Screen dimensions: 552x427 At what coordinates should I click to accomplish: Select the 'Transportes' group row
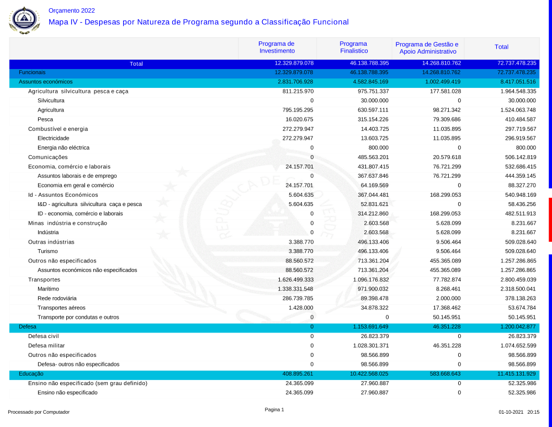pyautogui.click(x=44, y=280)
